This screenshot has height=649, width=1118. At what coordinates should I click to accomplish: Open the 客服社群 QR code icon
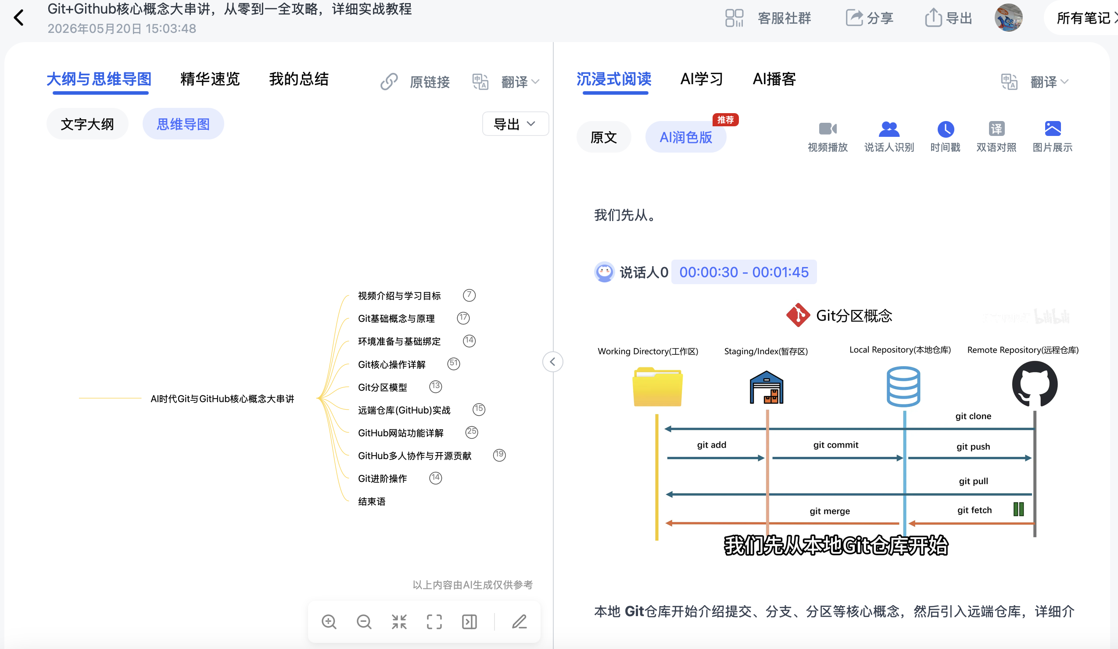coord(734,18)
